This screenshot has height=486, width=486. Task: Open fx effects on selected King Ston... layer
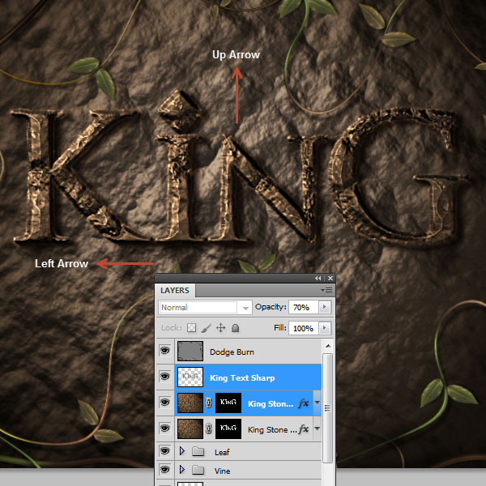pyautogui.click(x=304, y=403)
